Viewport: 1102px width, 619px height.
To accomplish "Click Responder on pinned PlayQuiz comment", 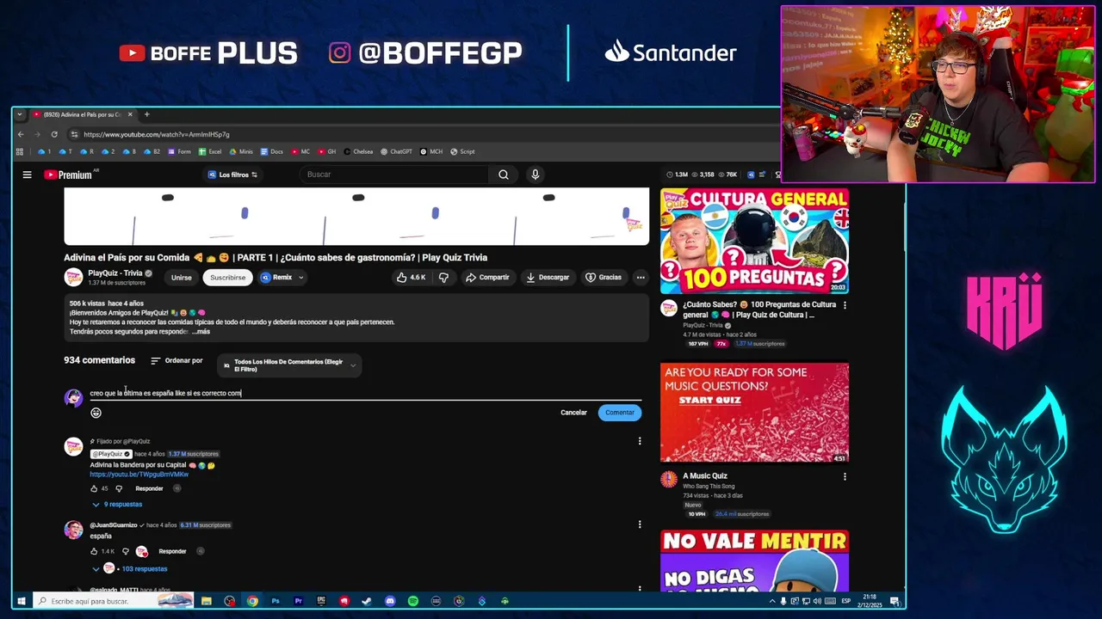I will coord(149,488).
